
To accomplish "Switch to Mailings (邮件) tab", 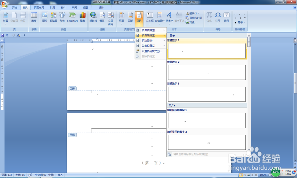I will [63, 8].
